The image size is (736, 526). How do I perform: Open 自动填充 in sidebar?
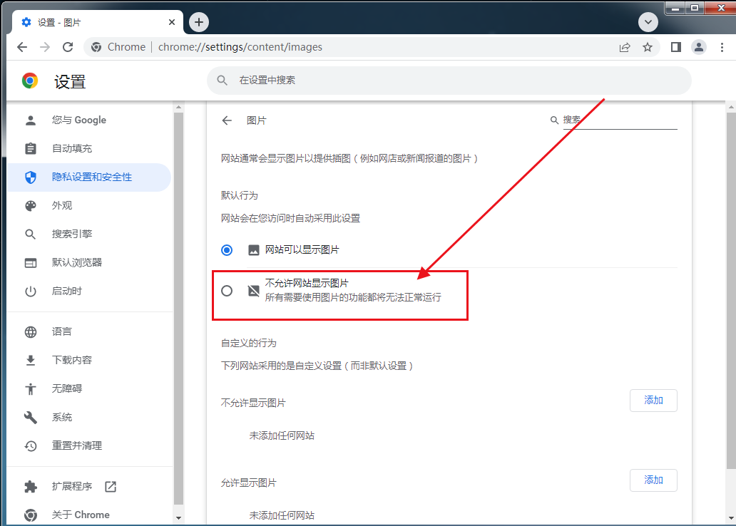click(88, 149)
